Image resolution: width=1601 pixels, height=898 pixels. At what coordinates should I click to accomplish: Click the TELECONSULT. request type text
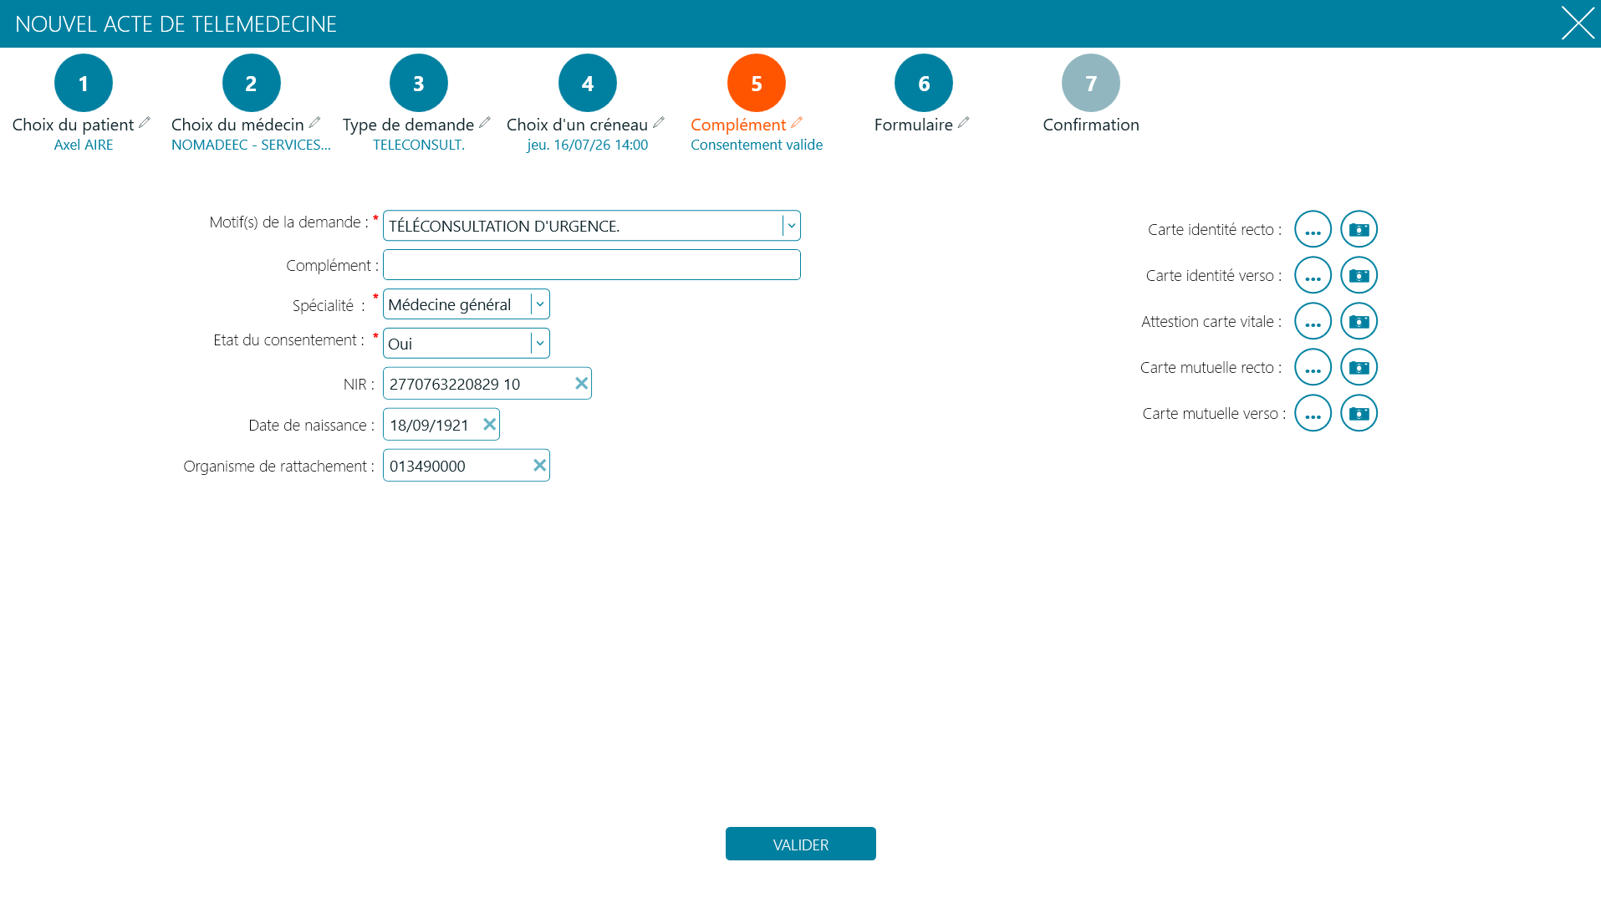pyautogui.click(x=419, y=145)
